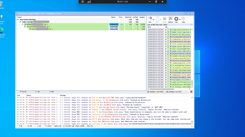Click the ? box in the marketplace.thetidew row
The width and height of the screenshot is (245, 137).
[x=168, y=85]
